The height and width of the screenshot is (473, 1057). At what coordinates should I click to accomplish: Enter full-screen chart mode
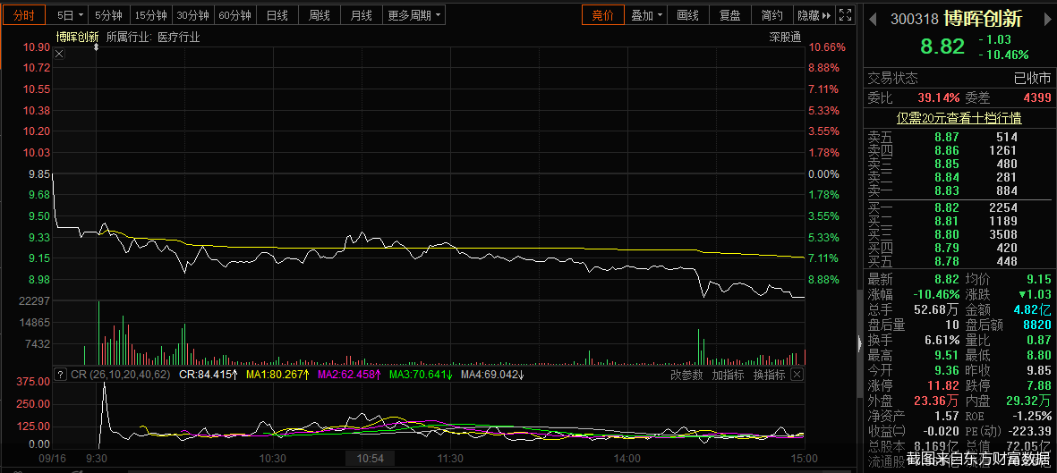(845, 15)
